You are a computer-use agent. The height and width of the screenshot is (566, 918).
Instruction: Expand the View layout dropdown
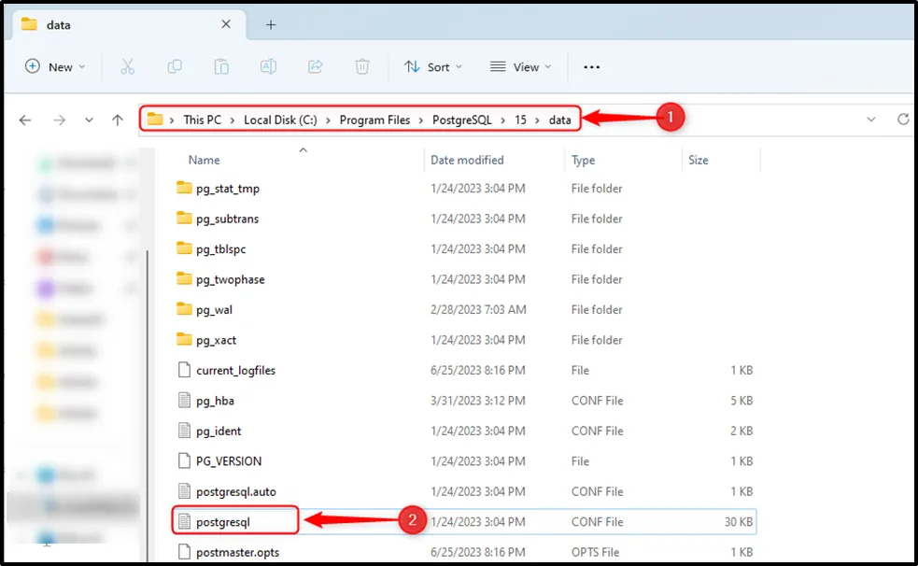point(520,66)
